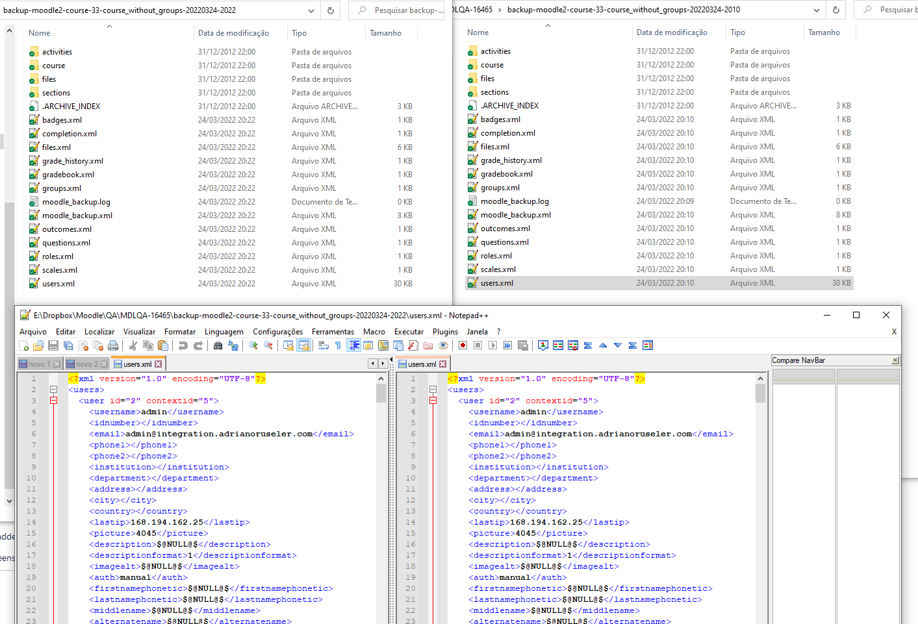The image size is (918, 624).
Task: Select moodle_backup.xml in left Explorer window
Action: point(77,216)
